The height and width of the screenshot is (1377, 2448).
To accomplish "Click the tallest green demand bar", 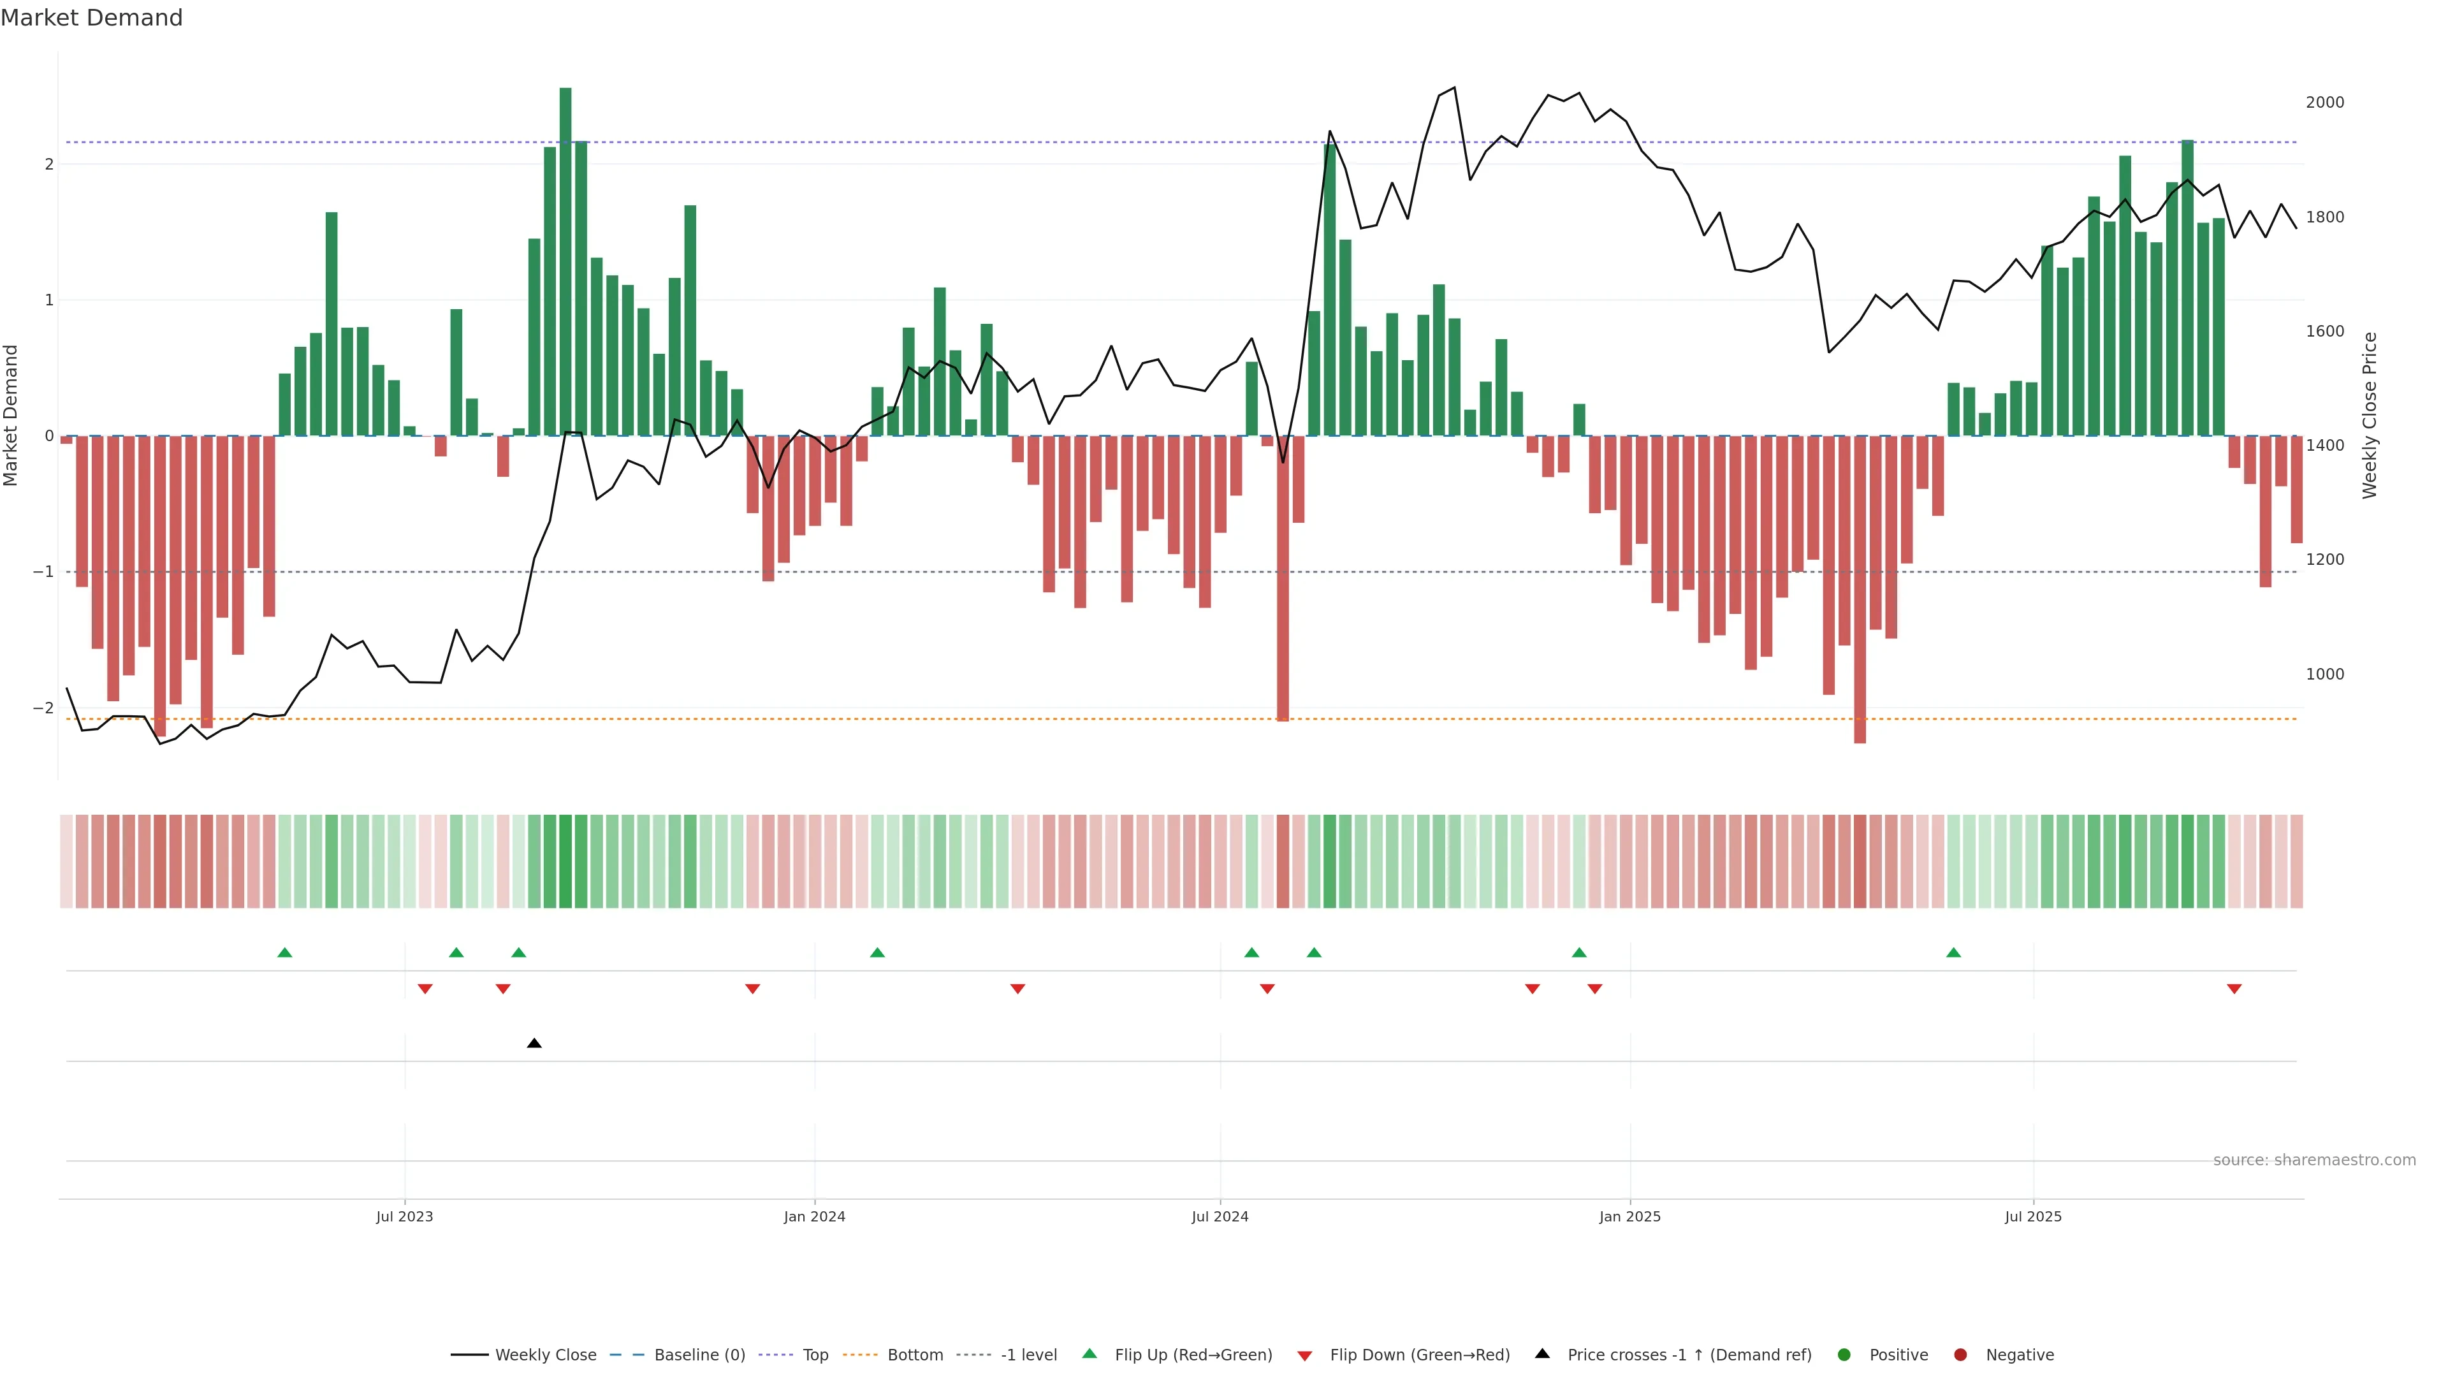I will [x=565, y=261].
